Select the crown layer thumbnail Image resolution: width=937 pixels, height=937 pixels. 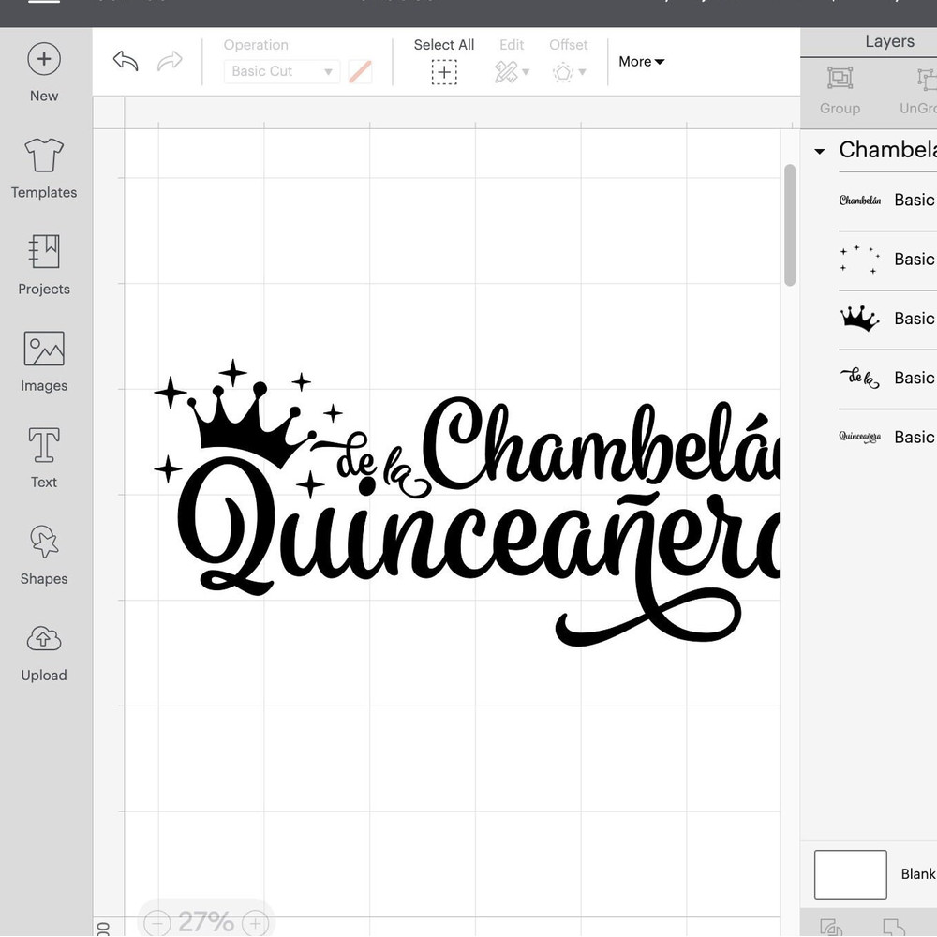point(858,319)
